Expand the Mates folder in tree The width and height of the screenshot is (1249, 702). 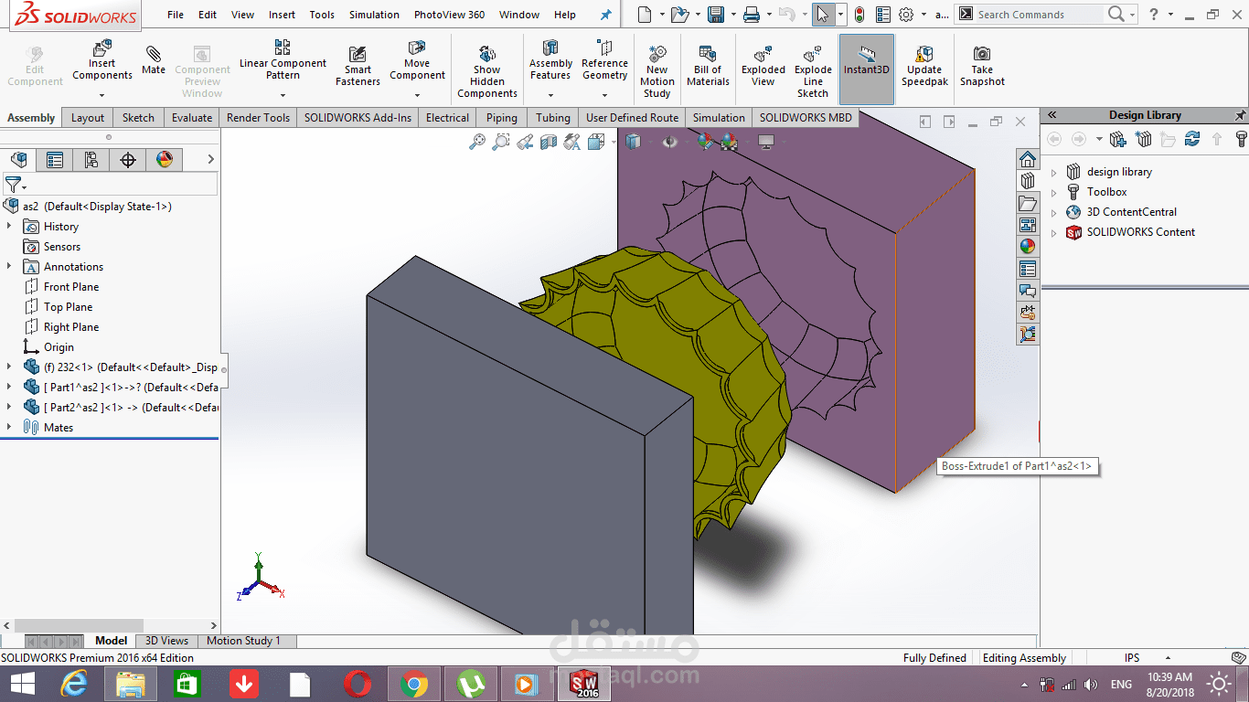point(9,427)
